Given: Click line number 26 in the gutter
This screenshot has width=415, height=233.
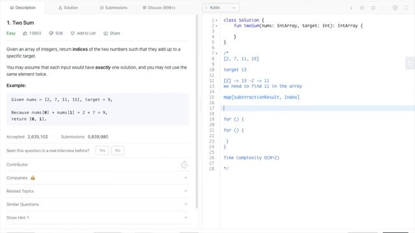Looking at the screenshot, I should [x=212, y=158].
